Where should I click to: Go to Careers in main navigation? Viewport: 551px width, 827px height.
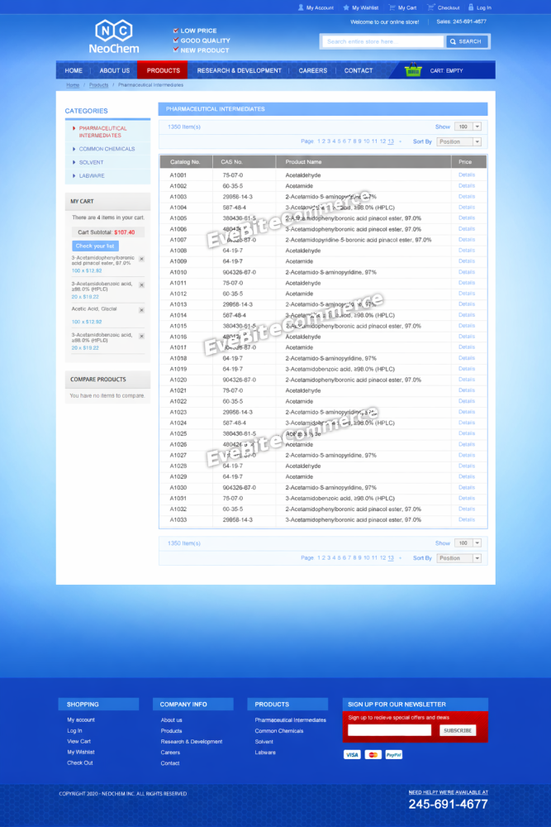tap(312, 70)
